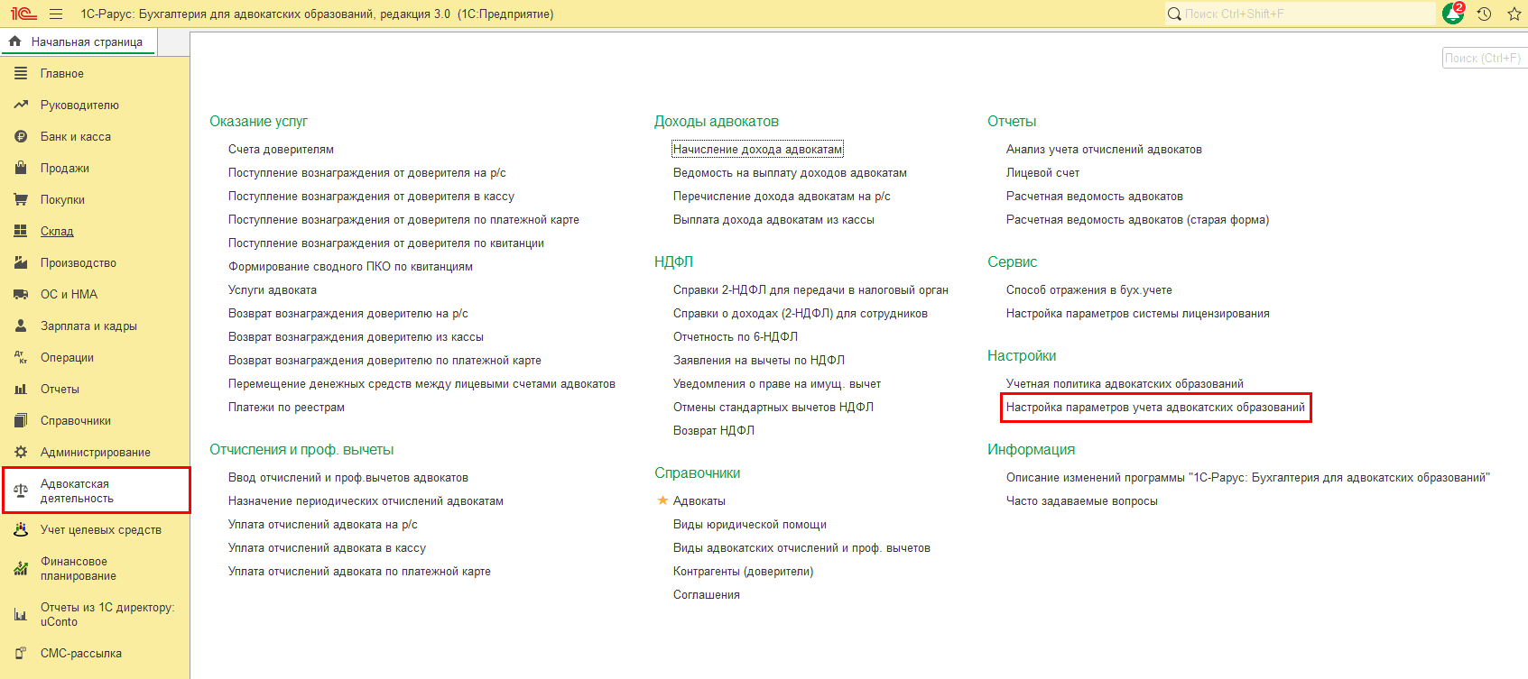Click the Покупки cart icon
The width and height of the screenshot is (1528, 679).
coord(21,199)
